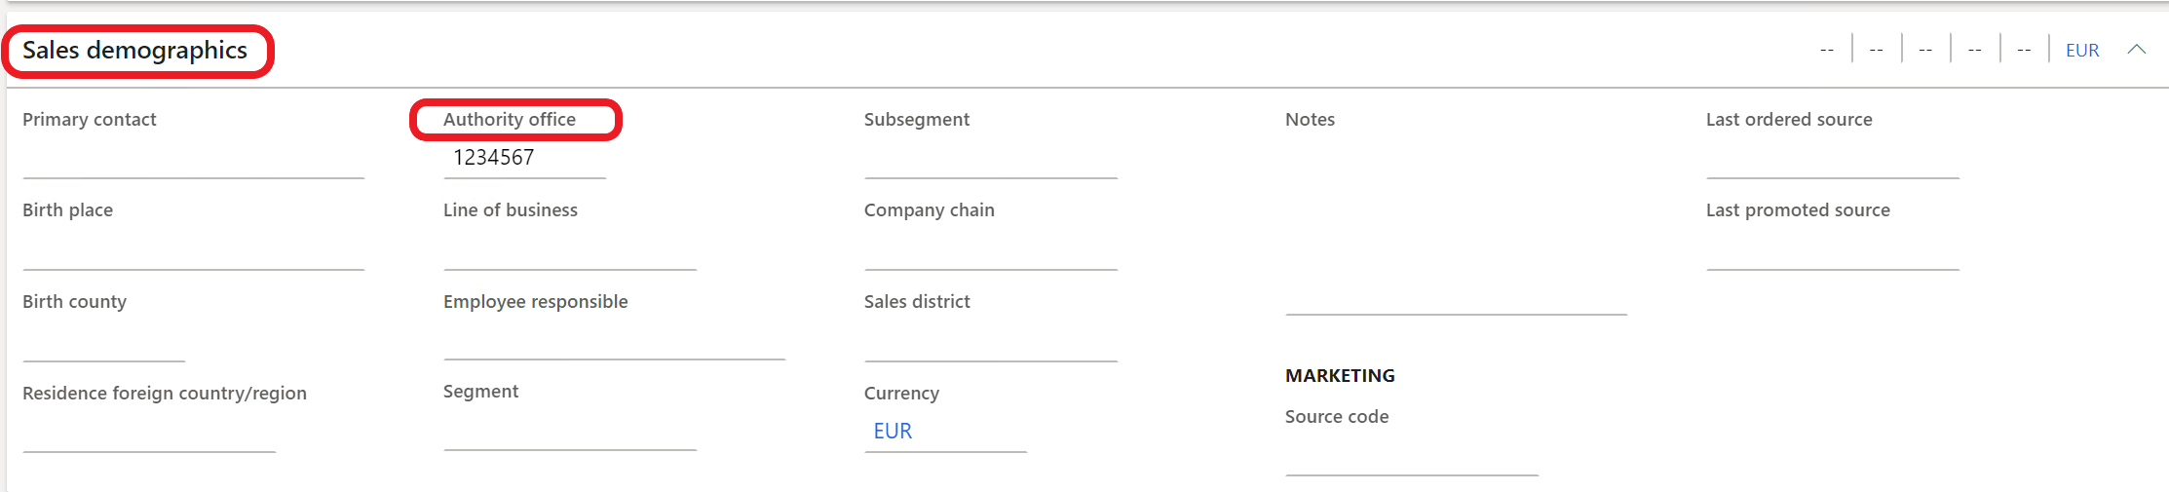Focus the Last ordered source field

(1832, 159)
